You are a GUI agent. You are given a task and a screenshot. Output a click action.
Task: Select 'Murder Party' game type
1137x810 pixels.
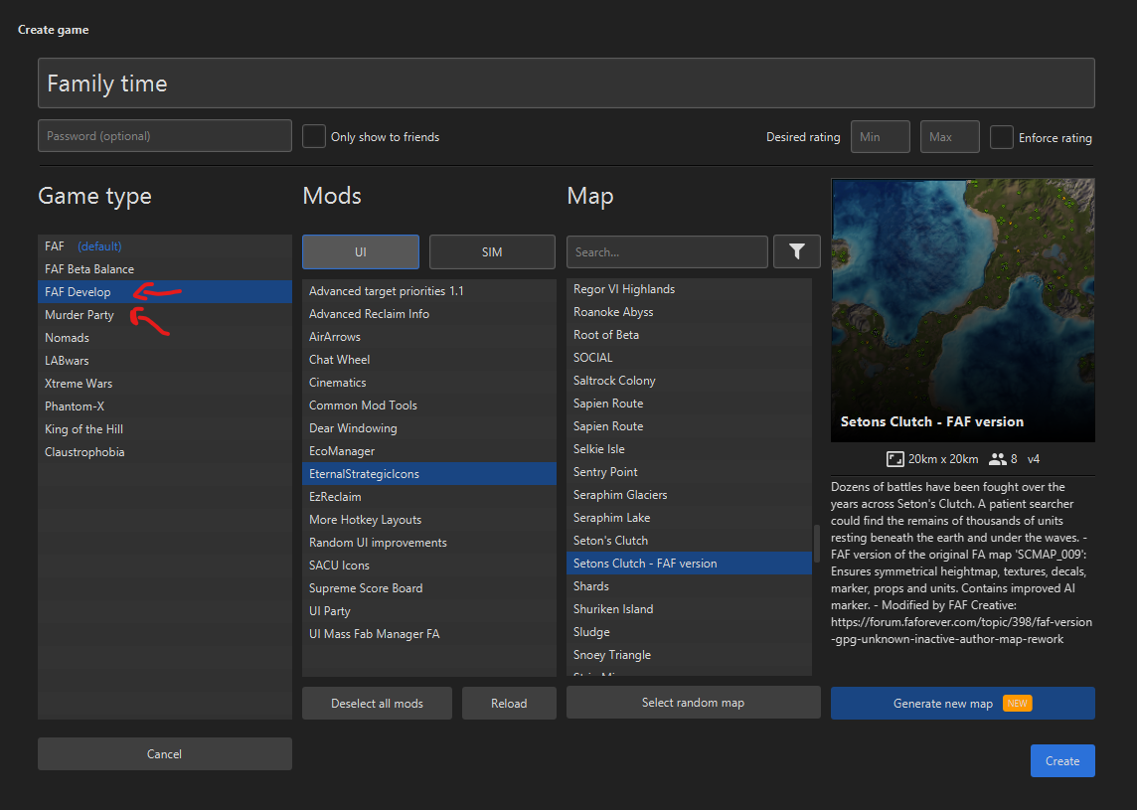pos(165,315)
